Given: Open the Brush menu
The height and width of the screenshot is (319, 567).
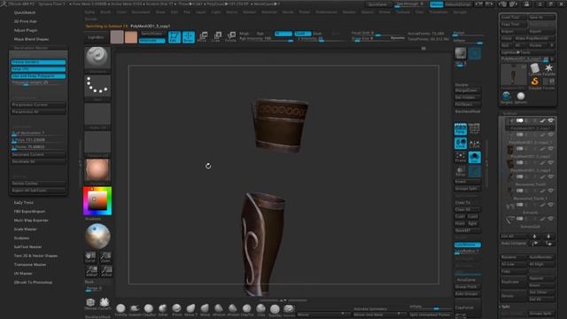Looking at the screenshot, I should (x=105, y=12).
